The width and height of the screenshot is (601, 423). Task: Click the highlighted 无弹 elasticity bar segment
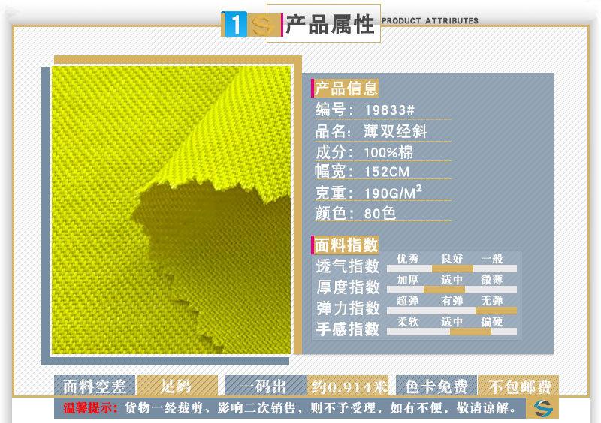coord(496,310)
